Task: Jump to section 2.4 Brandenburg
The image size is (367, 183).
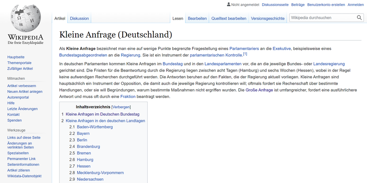Action: click(x=88, y=146)
